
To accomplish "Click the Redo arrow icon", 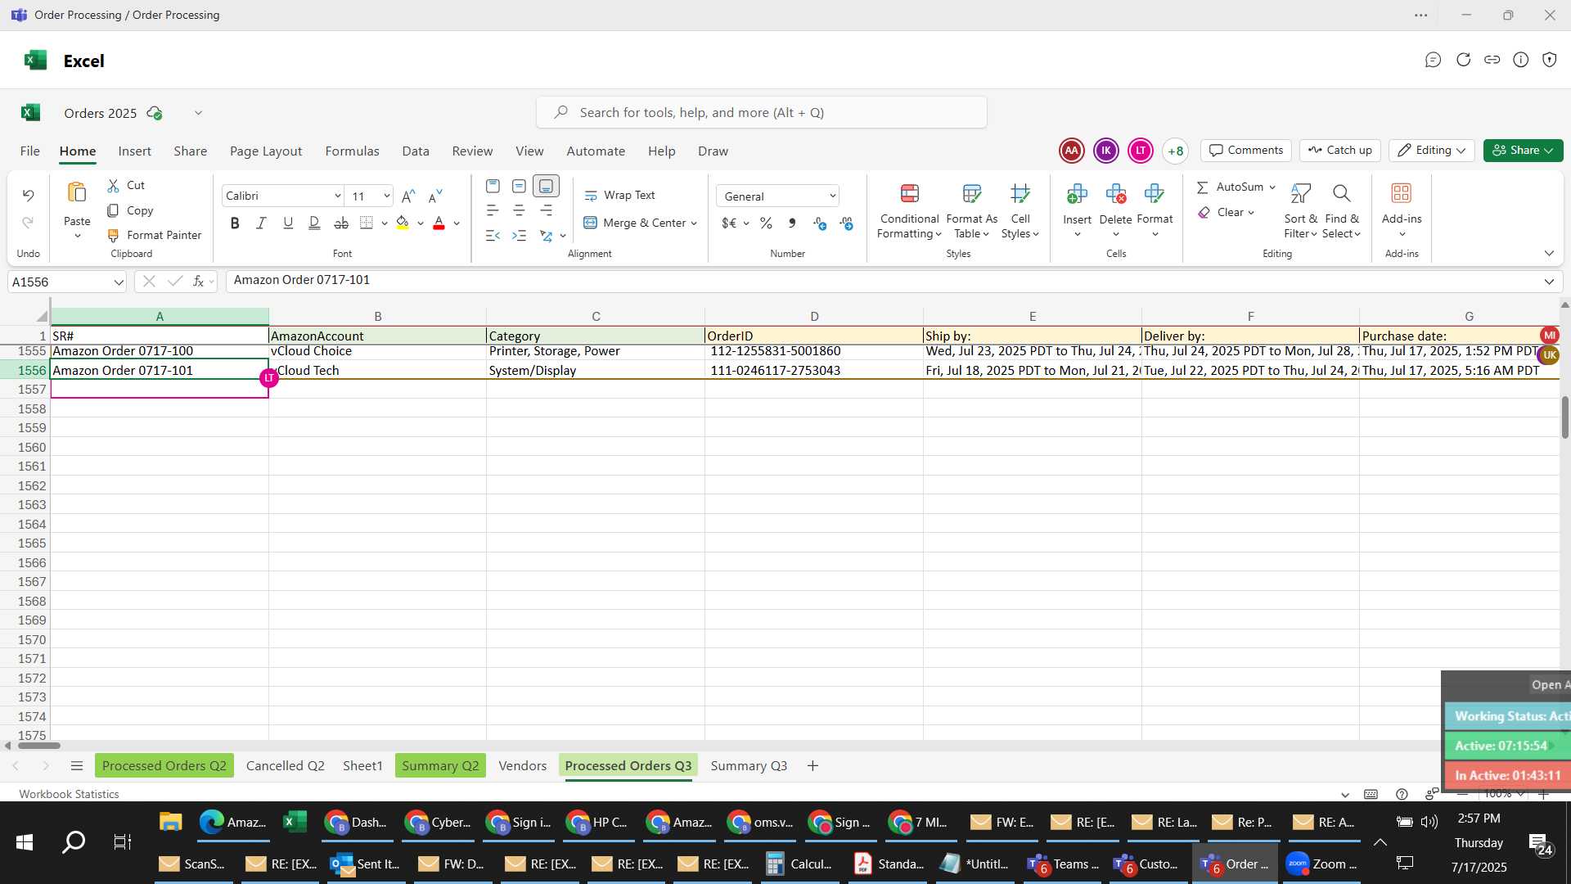I will pos(28,223).
